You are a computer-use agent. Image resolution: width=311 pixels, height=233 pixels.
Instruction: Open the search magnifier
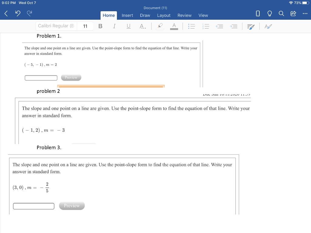pos(281,13)
